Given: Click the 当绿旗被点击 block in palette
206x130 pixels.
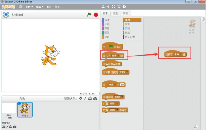Looking at the screenshot, I should click(112, 46).
